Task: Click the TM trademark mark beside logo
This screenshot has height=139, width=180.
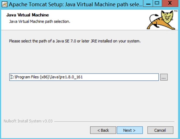Action: pos(176,11)
